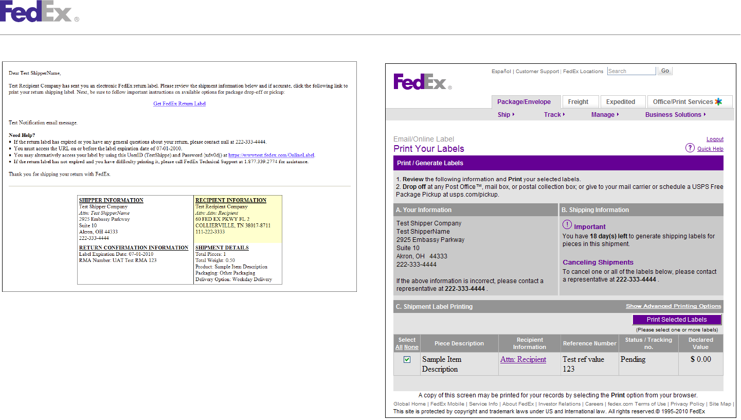
Task: Click the SHIPMENT DETAILS heading
Action: point(222,248)
